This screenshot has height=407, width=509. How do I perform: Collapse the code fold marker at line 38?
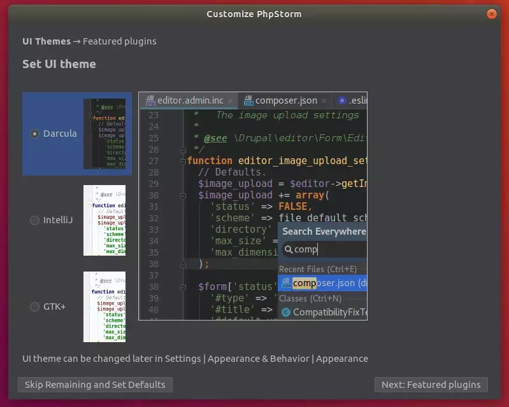[x=183, y=287]
